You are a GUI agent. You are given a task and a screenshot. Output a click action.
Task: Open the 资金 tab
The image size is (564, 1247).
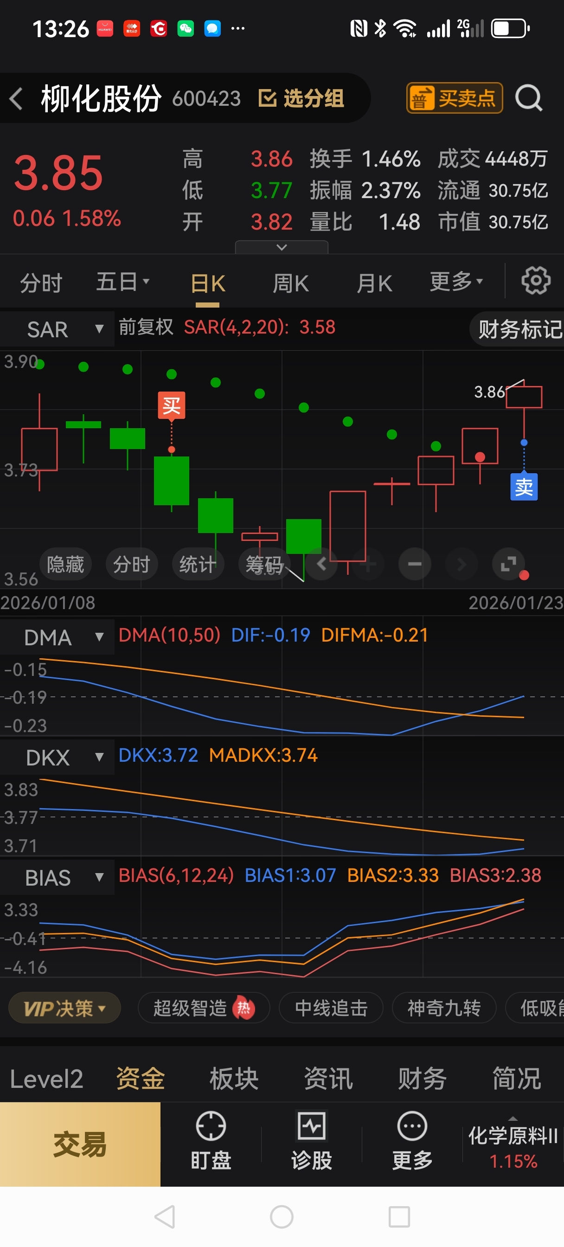click(141, 1079)
